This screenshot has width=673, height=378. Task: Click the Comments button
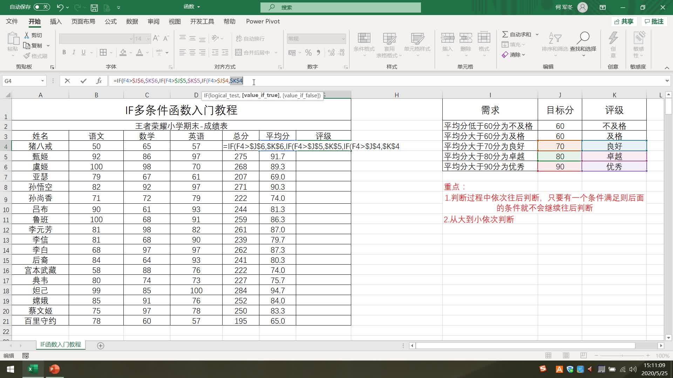(654, 21)
